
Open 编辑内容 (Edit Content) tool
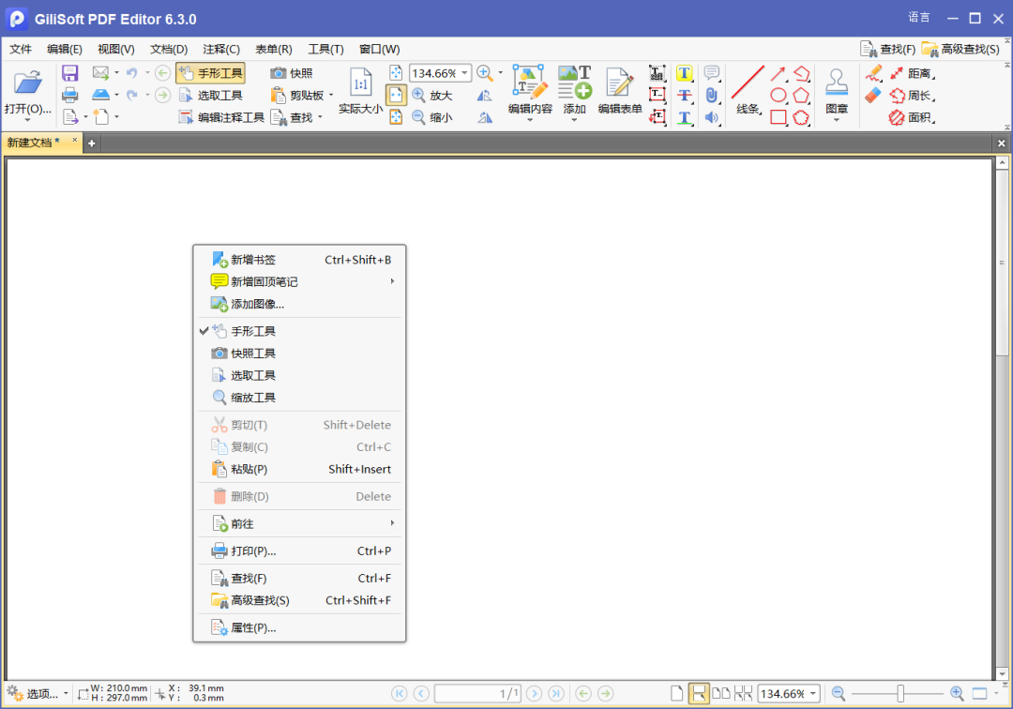tap(530, 91)
